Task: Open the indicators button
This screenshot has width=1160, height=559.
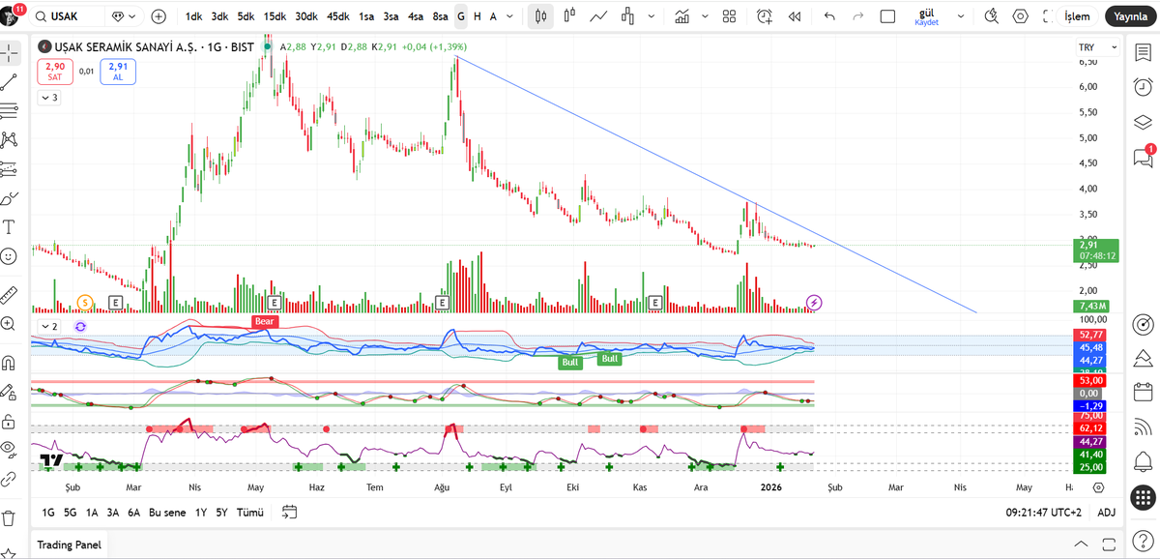Action: click(x=683, y=16)
